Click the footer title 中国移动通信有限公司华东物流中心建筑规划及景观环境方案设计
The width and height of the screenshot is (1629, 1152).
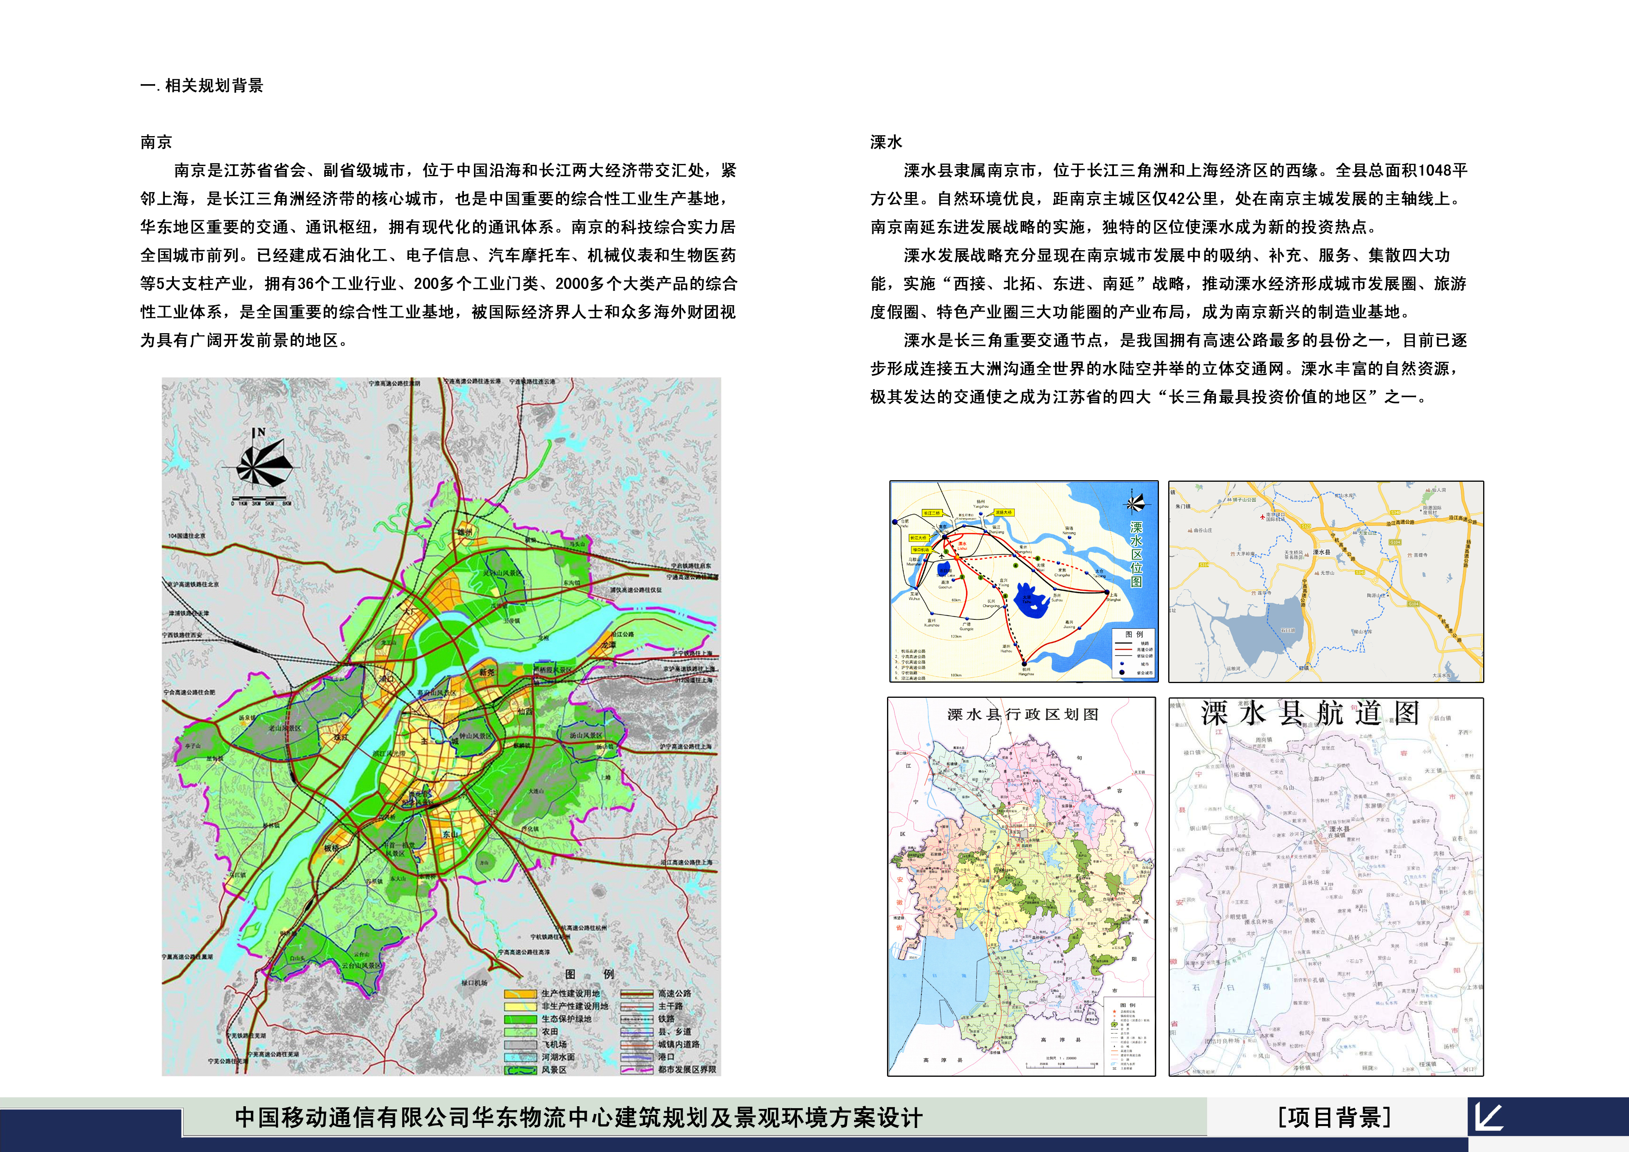pyautogui.click(x=579, y=1118)
